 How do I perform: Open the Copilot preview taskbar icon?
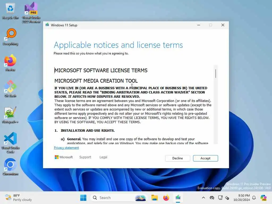263,198
